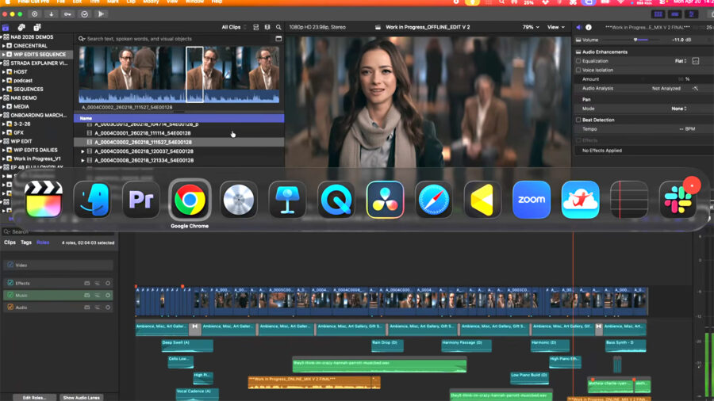Screen dimensions: 714x401
Task: Select Zoom in the app switcher
Action: tap(532, 200)
